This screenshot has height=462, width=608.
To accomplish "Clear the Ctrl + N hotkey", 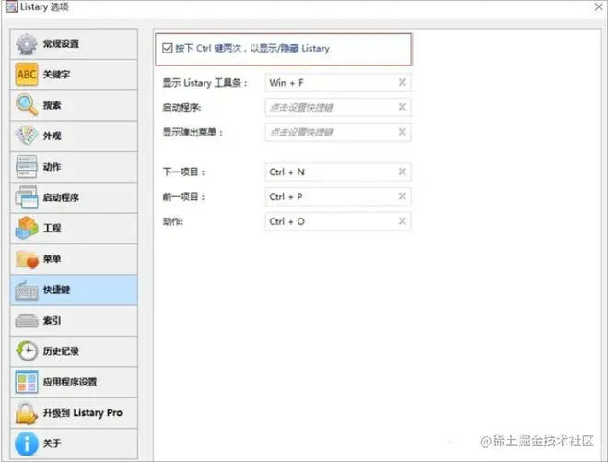I will point(402,172).
